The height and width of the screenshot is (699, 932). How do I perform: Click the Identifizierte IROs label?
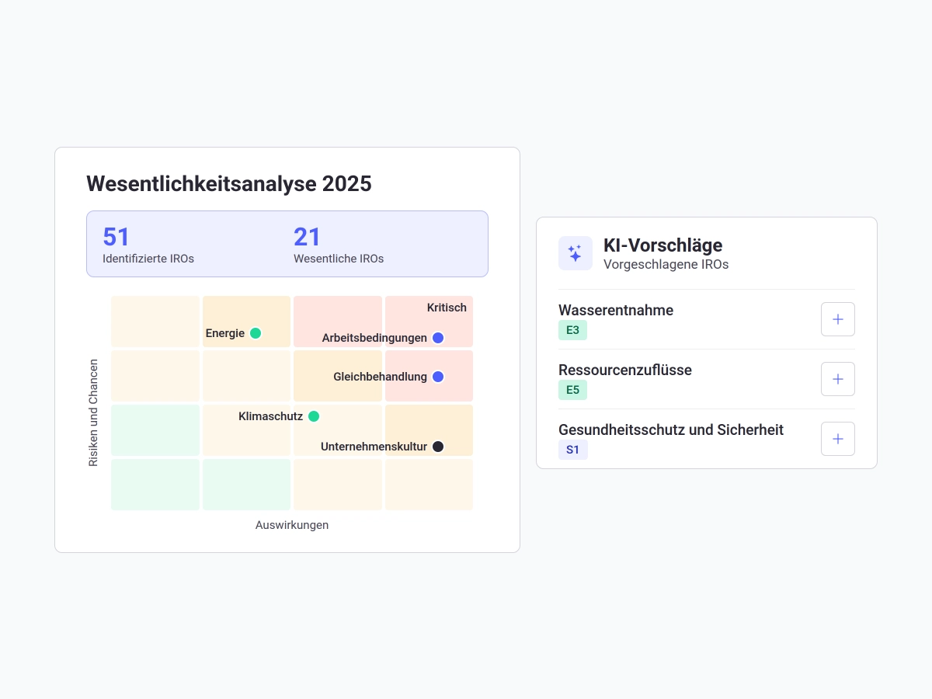[148, 259]
